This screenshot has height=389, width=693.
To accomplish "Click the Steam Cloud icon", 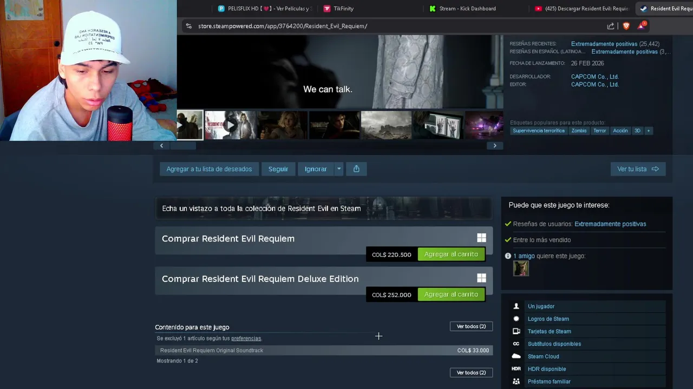I will [516, 356].
